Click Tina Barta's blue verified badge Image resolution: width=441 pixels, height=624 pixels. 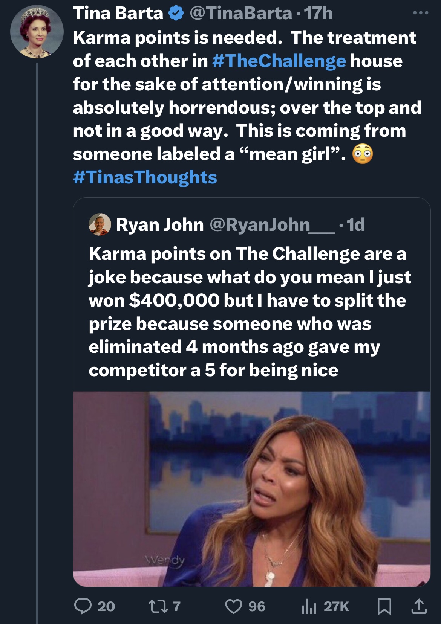[x=176, y=14]
